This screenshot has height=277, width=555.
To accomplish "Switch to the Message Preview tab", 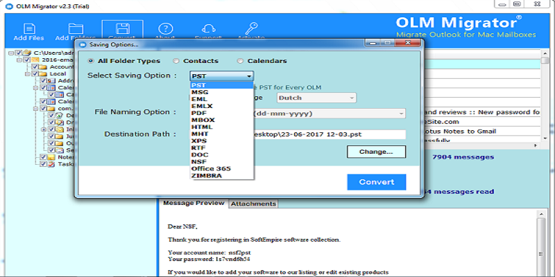I will pyautogui.click(x=194, y=203).
